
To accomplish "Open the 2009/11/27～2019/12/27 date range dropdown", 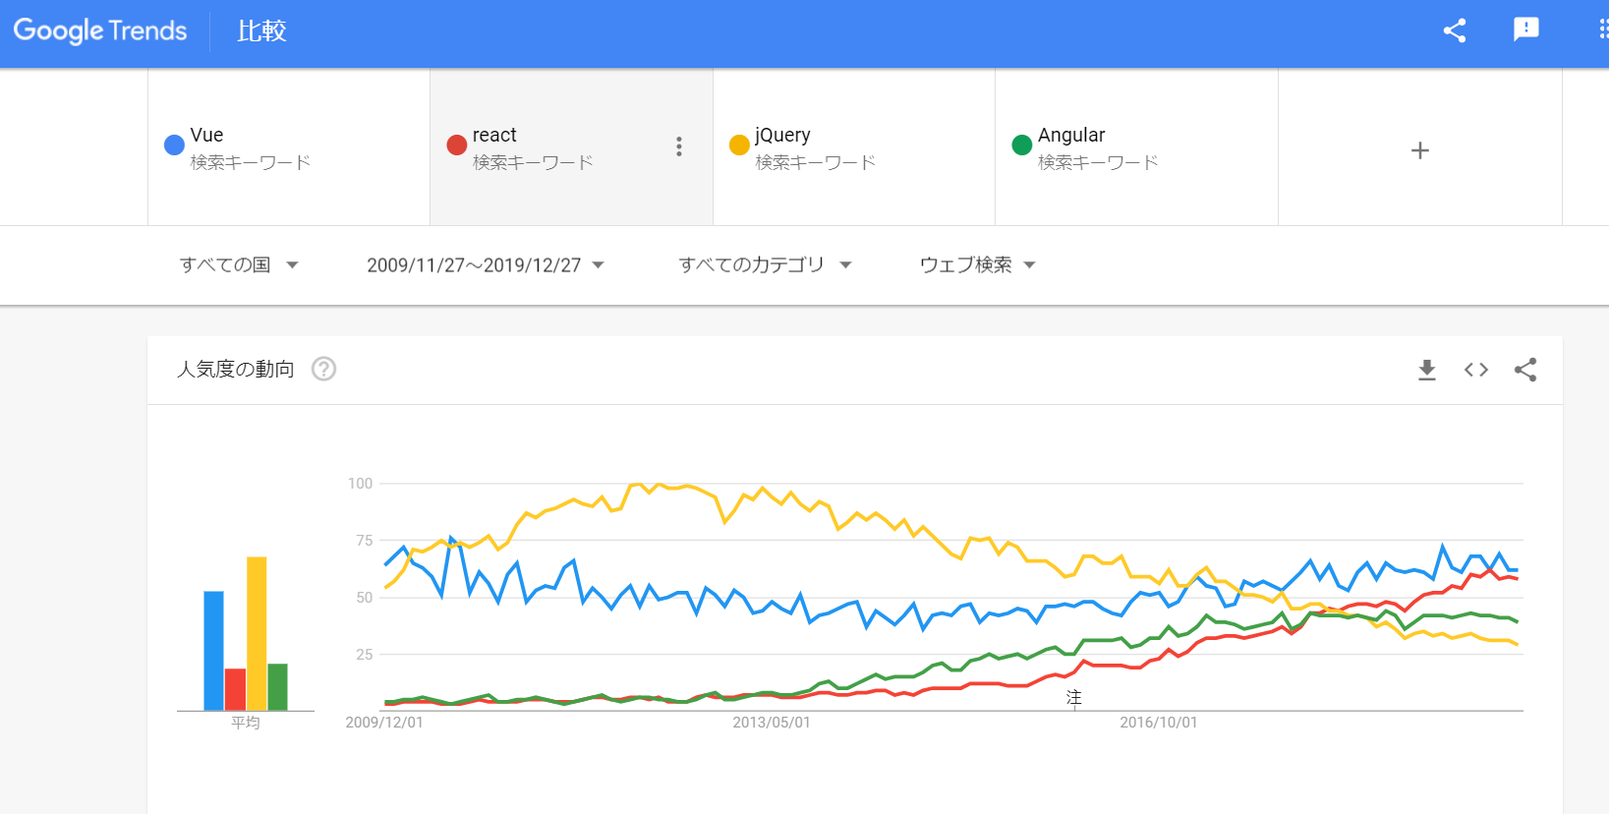I will (x=486, y=265).
